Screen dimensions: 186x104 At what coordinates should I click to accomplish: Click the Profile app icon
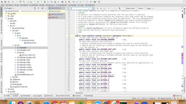(51, 2)
